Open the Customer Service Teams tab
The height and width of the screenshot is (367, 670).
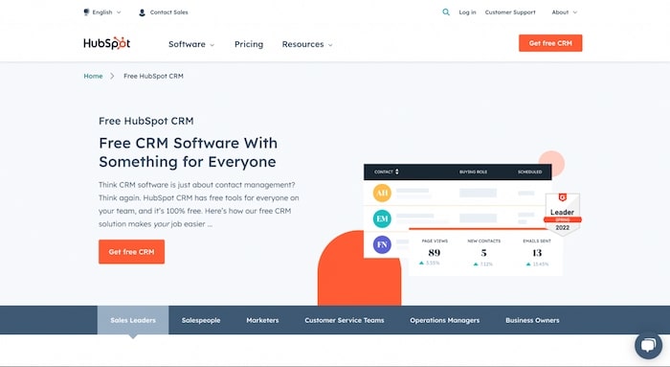point(345,320)
